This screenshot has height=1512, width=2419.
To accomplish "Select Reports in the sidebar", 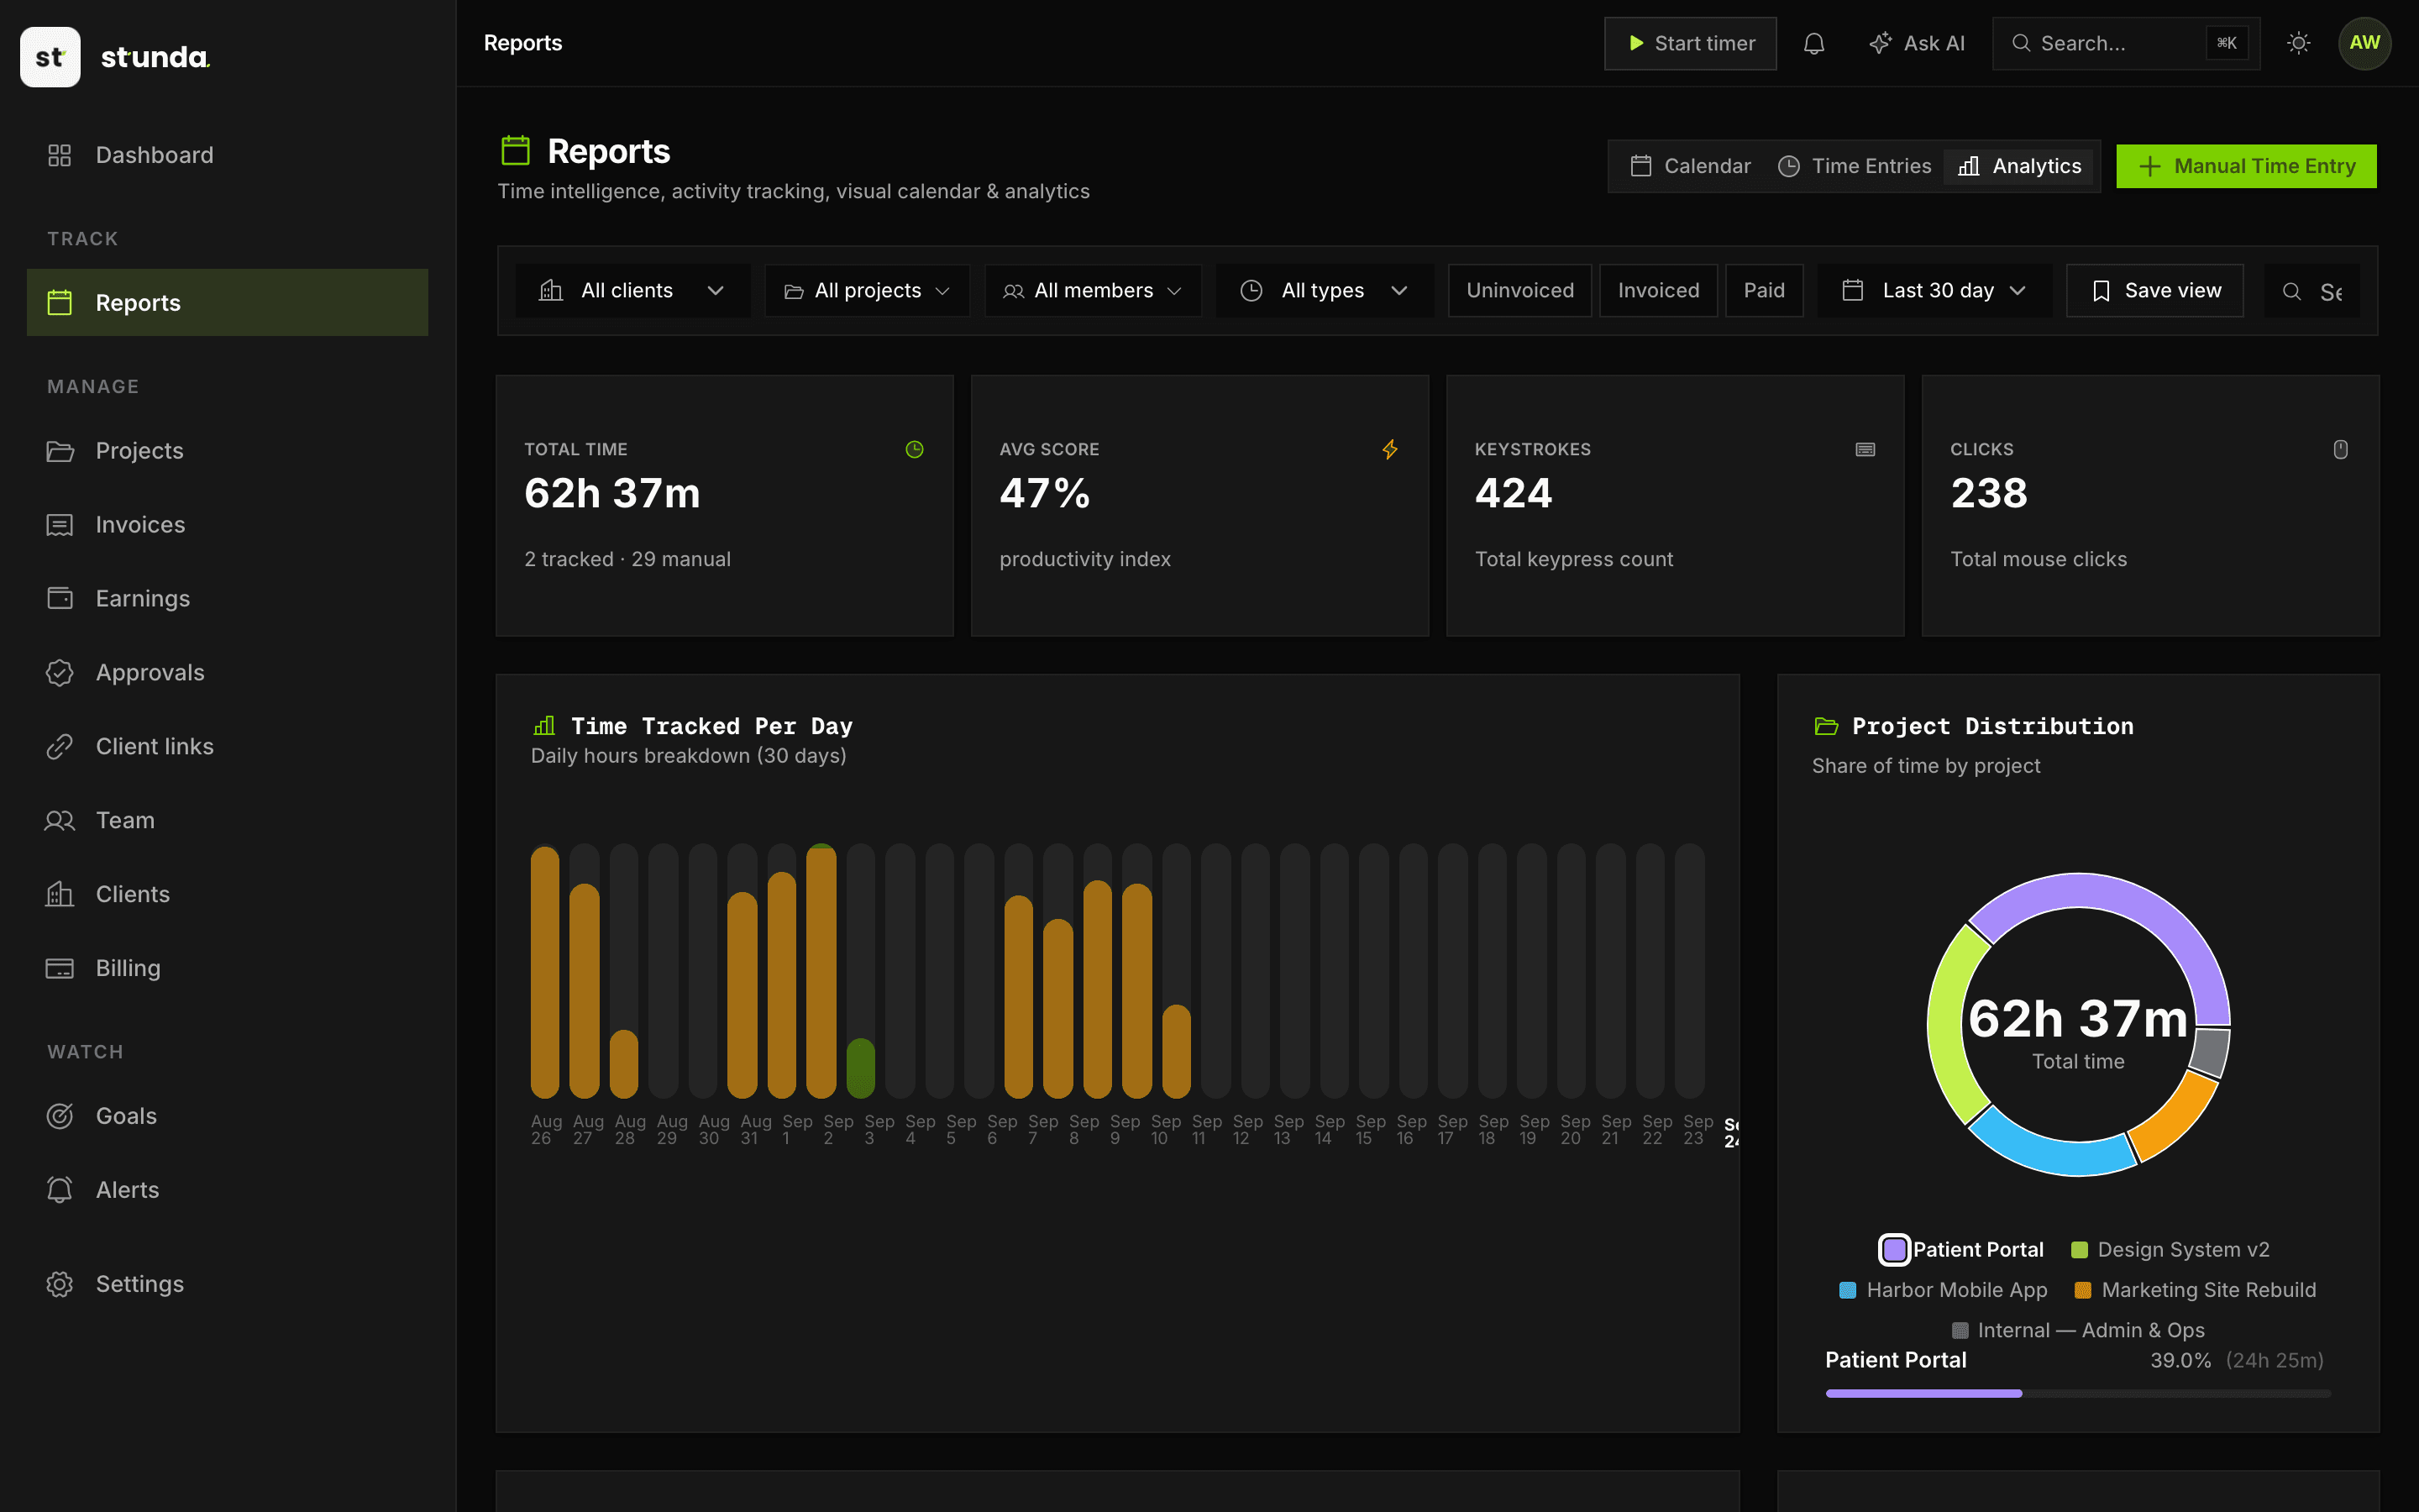I will (227, 303).
